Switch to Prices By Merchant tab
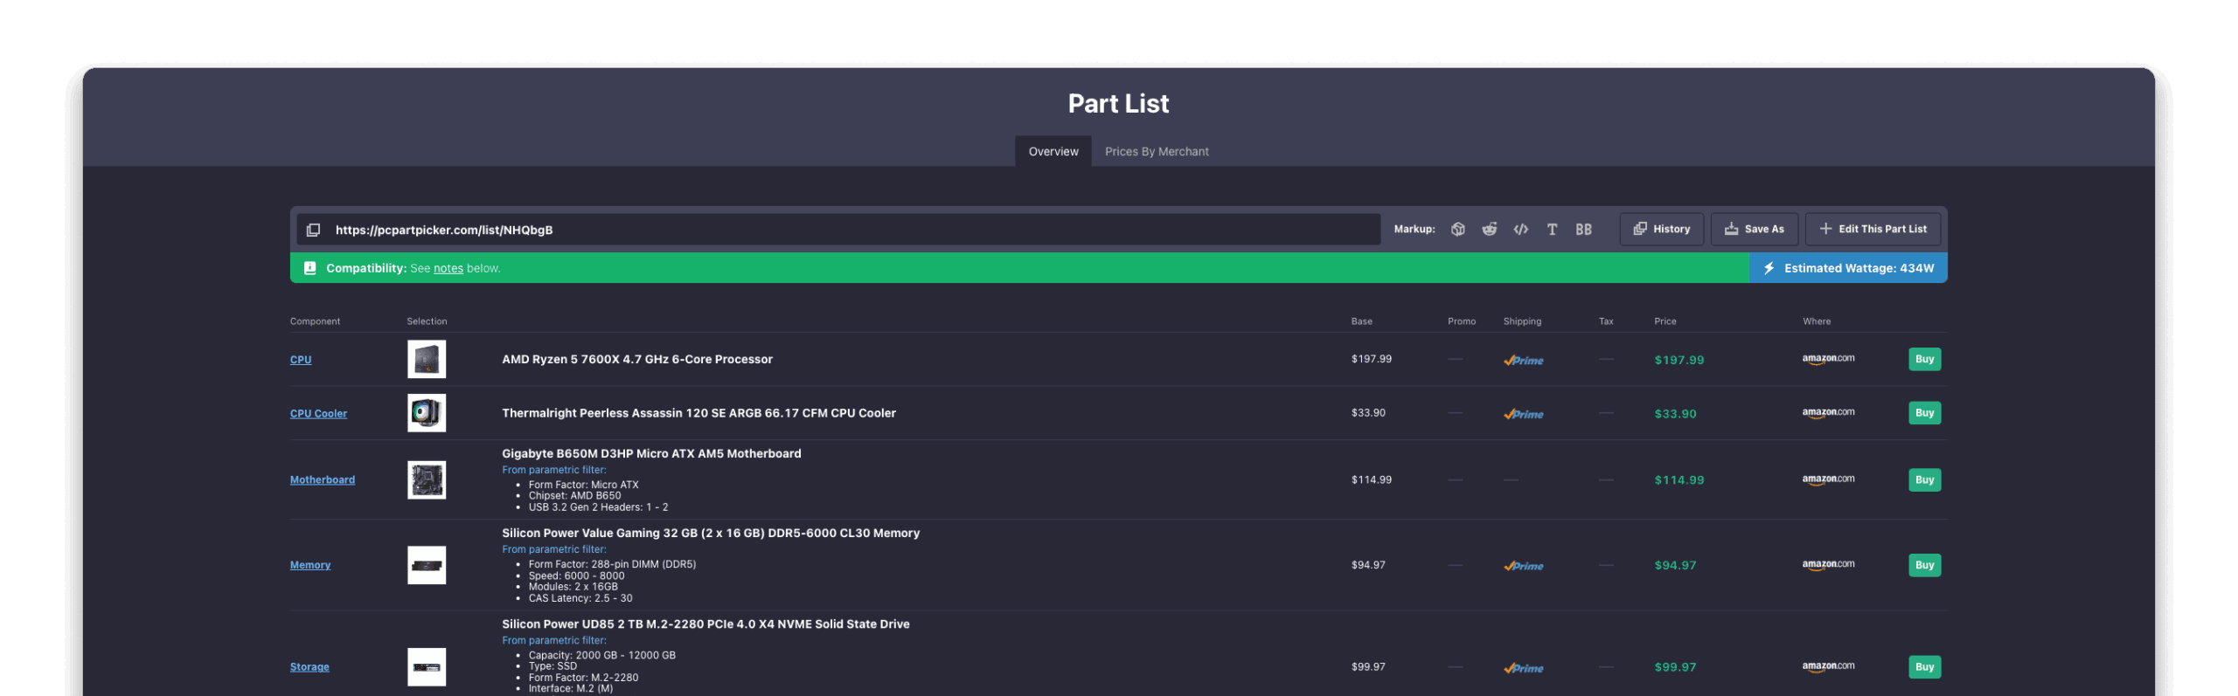The height and width of the screenshot is (696, 2238). [x=1156, y=151]
